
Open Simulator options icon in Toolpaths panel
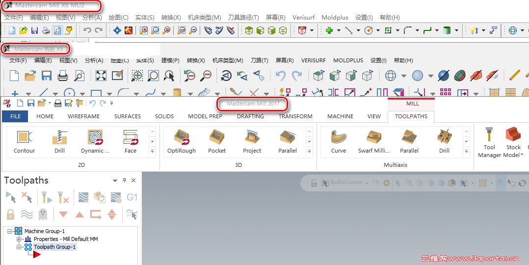pyautogui.click(x=115, y=197)
